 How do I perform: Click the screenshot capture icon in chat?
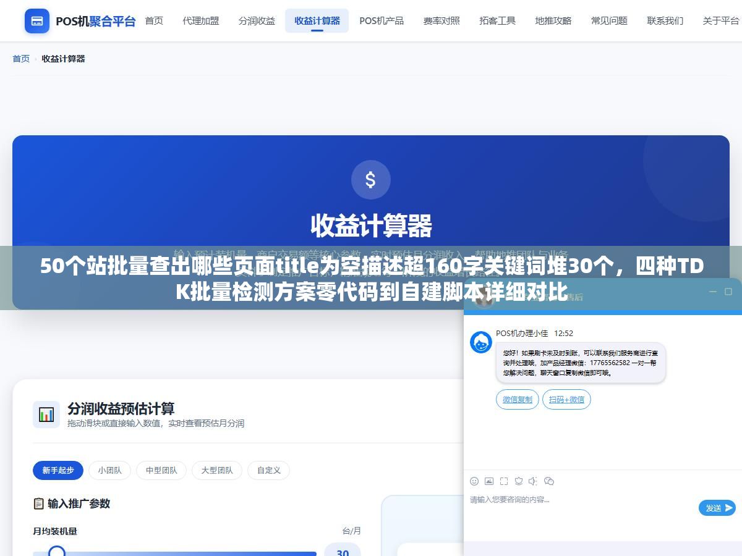[x=504, y=481]
